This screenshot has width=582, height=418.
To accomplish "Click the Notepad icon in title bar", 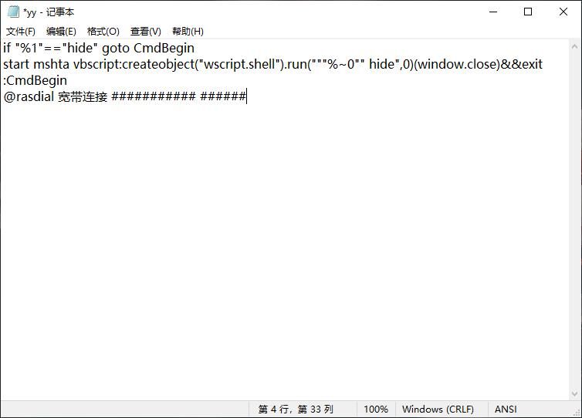I will pyautogui.click(x=13, y=12).
